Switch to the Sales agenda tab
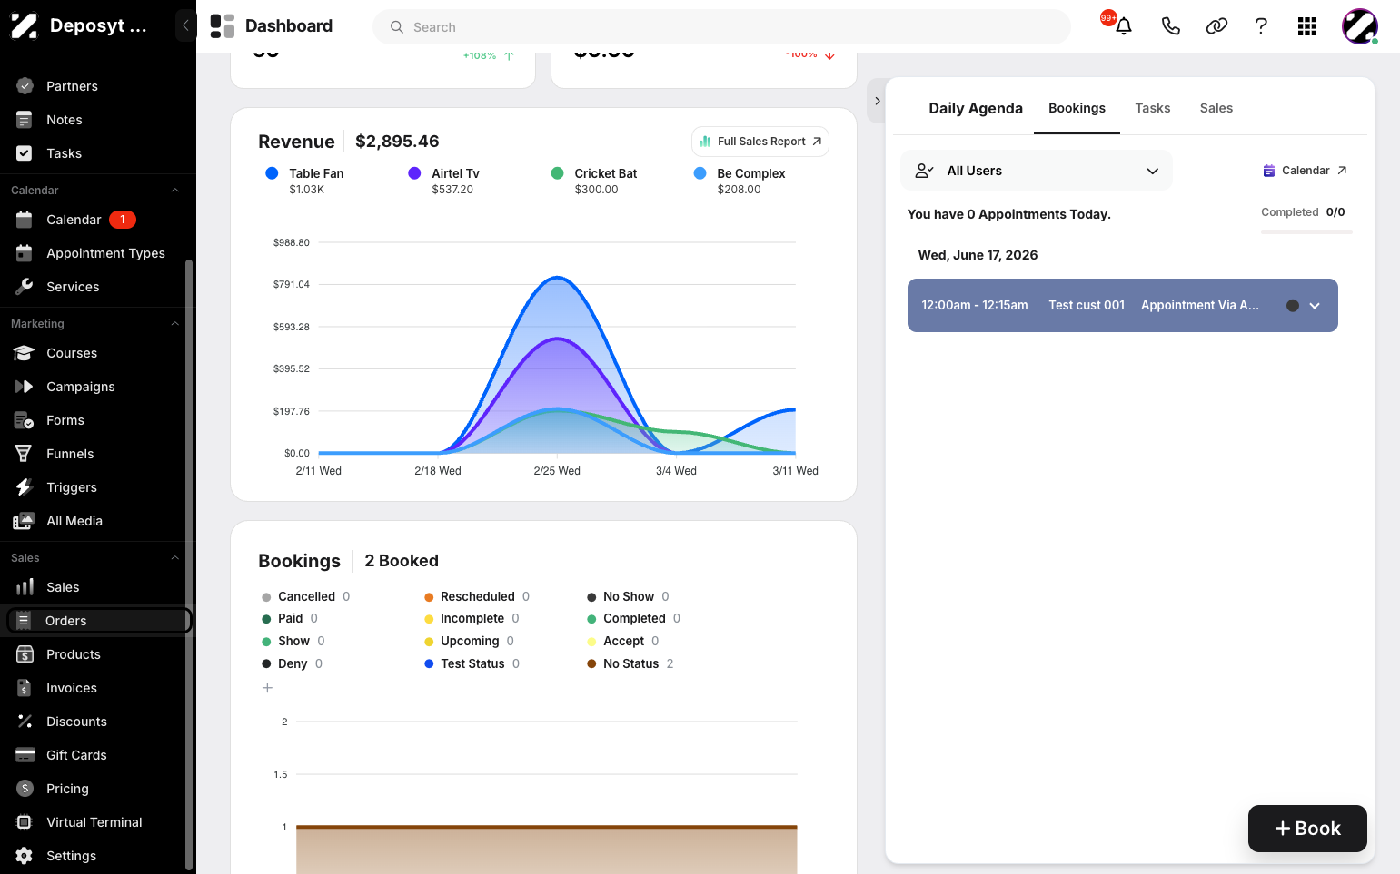The image size is (1400, 874). (1216, 108)
